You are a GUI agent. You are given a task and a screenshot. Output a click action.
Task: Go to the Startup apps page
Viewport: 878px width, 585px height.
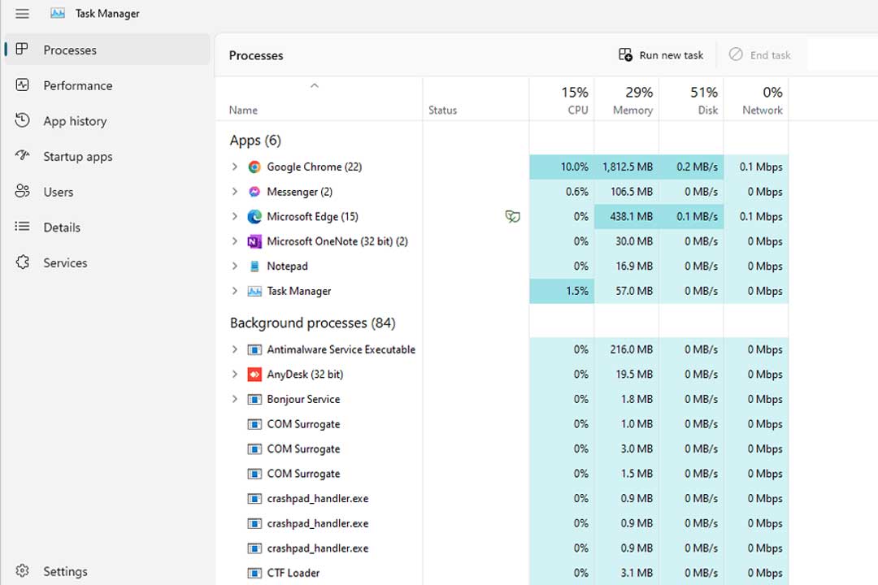pyautogui.click(x=107, y=156)
